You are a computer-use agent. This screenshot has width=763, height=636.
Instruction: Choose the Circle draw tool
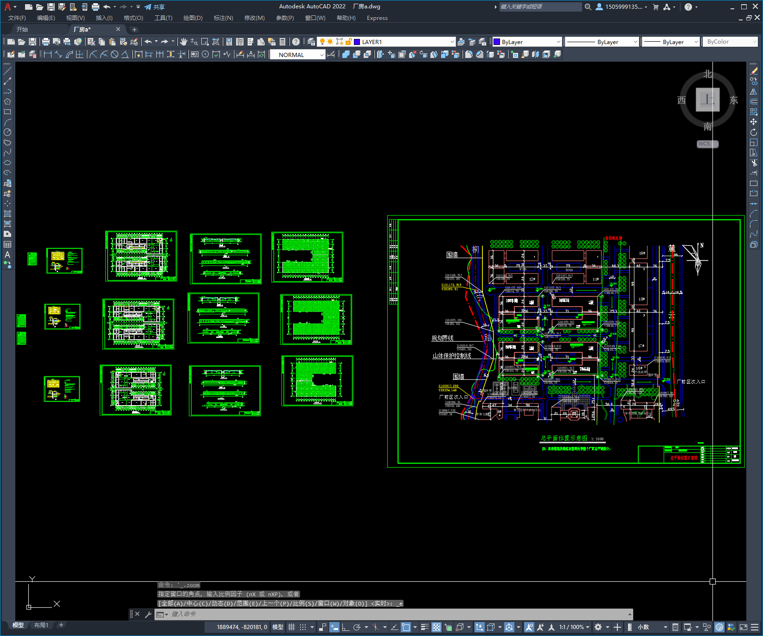(x=7, y=132)
